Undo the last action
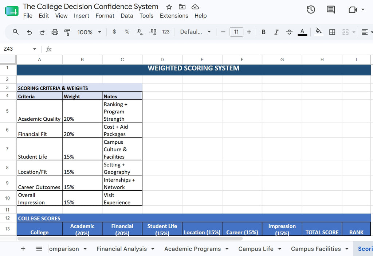 point(29,32)
